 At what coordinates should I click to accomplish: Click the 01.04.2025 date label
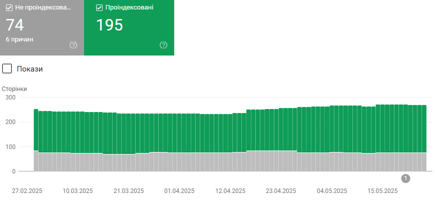[179, 191]
